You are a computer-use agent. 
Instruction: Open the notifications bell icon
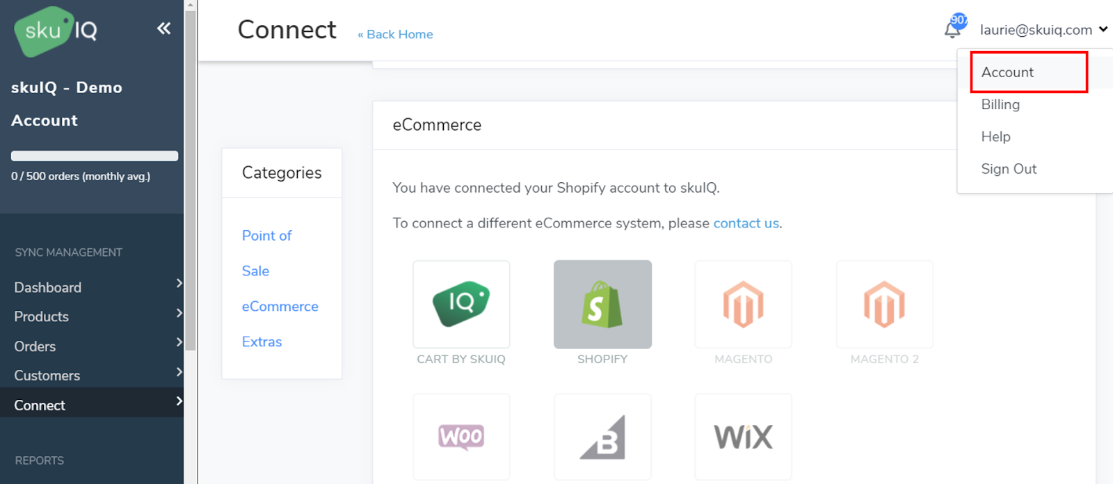click(x=952, y=29)
